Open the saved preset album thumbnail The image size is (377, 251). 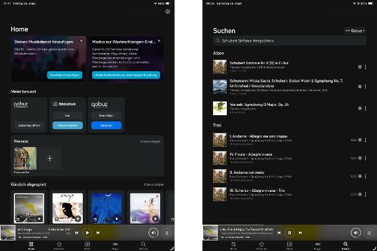pyautogui.click(x=26, y=158)
